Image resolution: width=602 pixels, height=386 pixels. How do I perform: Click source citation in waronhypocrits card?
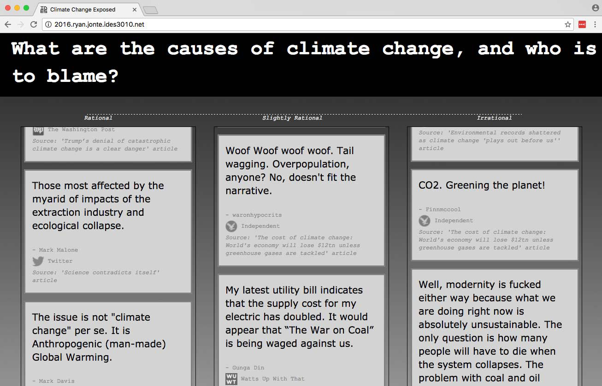click(x=293, y=245)
